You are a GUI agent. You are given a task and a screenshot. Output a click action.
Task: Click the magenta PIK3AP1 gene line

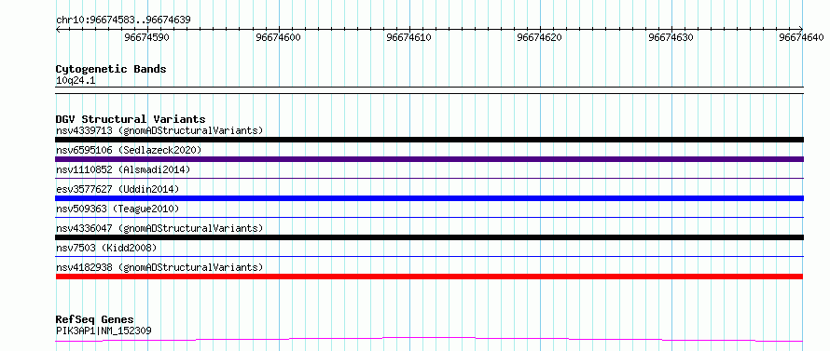click(x=429, y=339)
